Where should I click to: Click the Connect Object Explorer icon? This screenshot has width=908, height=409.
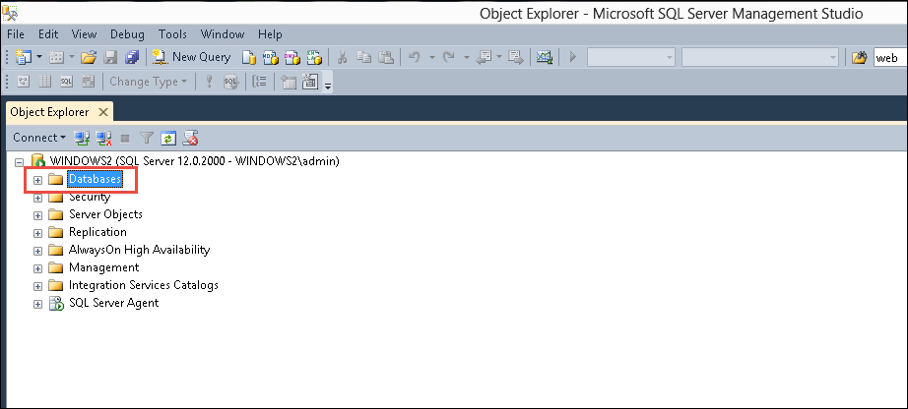coord(82,138)
